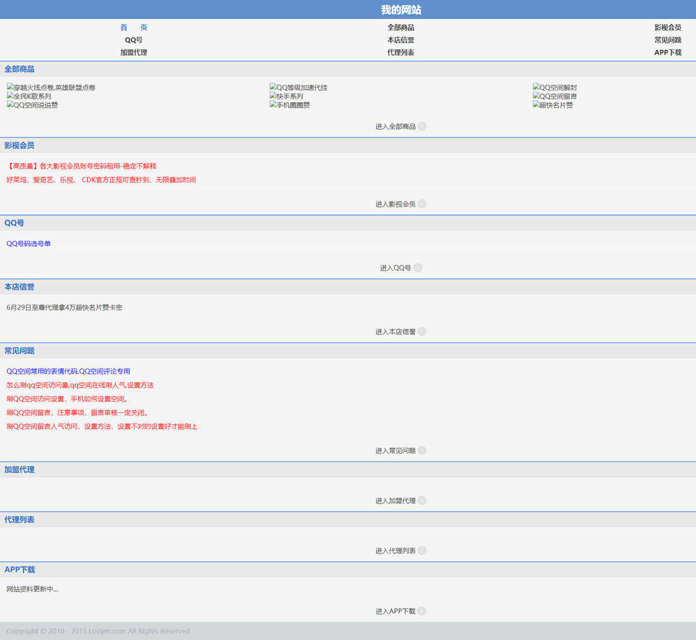This screenshot has width=696, height=640.
Task: Click the arrow icon beside 进入本店信誉
Action: pos(422,332)
